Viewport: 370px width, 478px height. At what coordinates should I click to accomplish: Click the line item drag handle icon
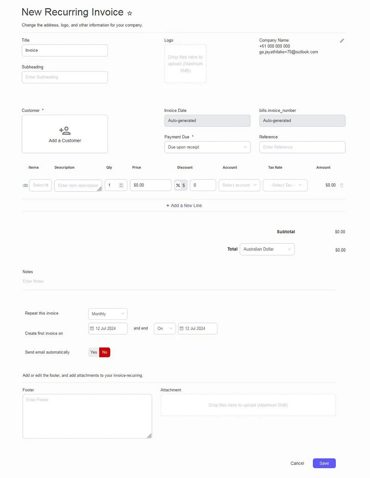[25, 186]
